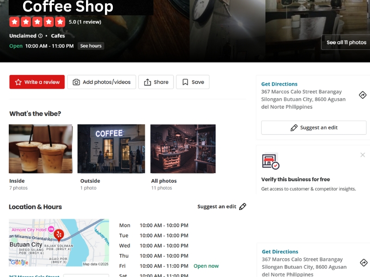This screenshot has width=370, height=277.
Task: Open Verify this business for free
Action: coord(296,180)
